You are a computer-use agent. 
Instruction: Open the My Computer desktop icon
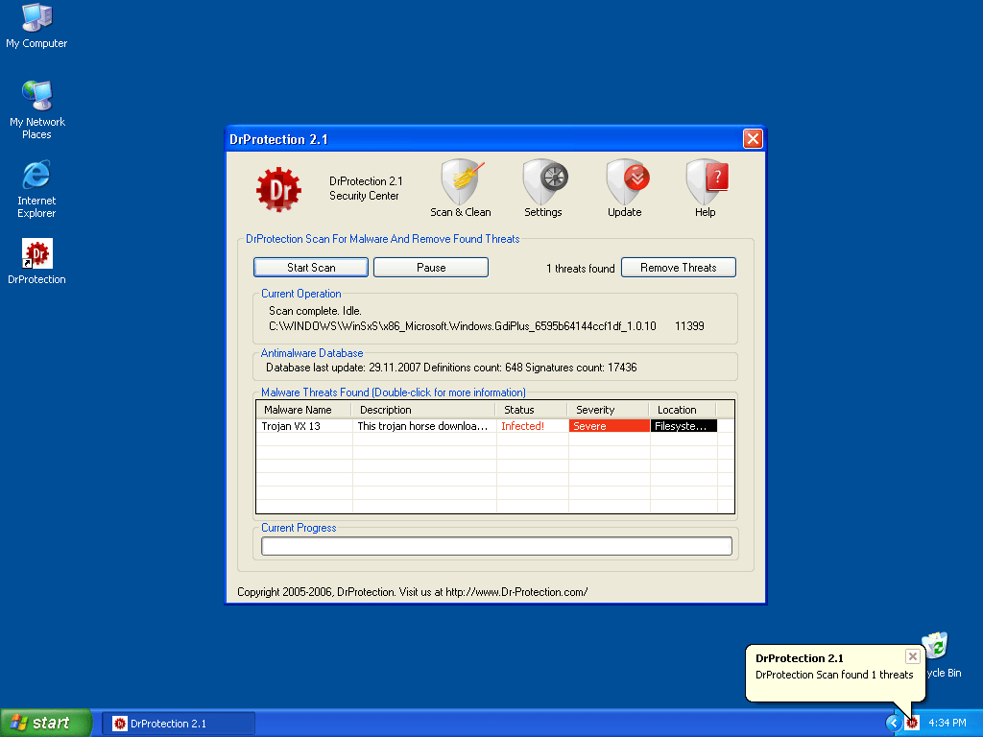pos(36,18)
